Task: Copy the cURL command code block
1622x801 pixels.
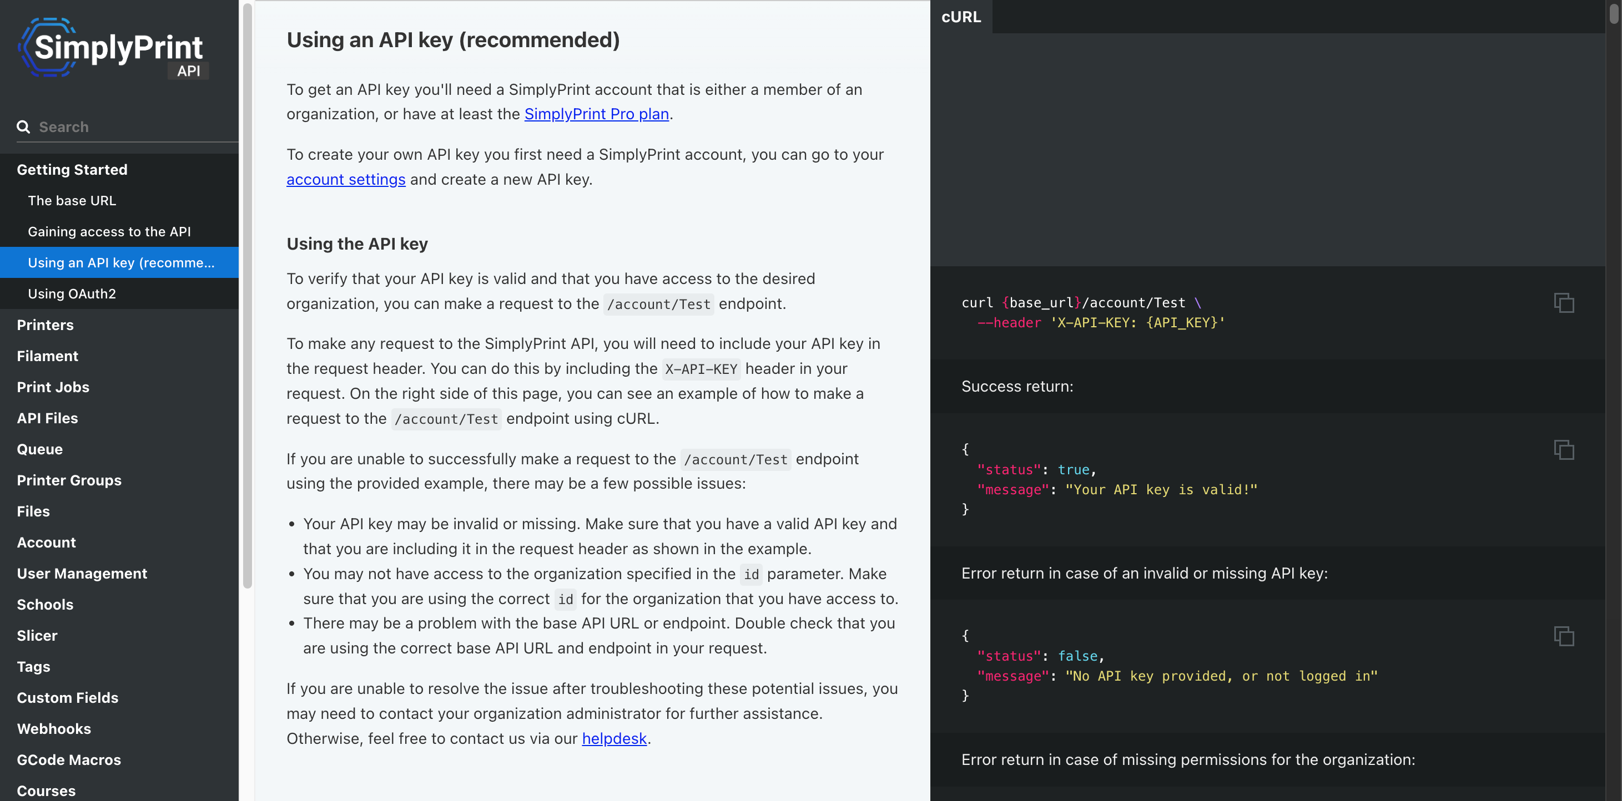Action: pyautogui.click(x=1564, y=303)
